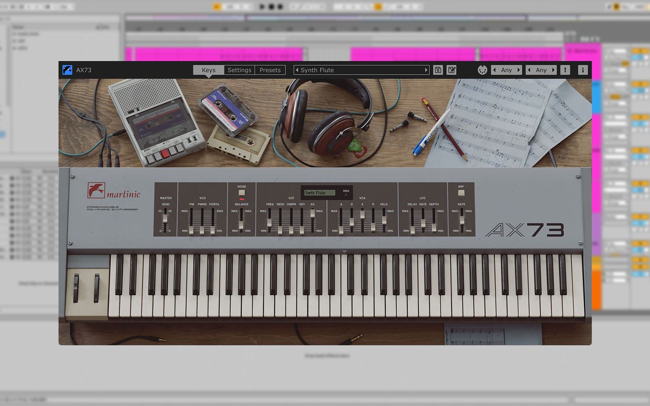Click the VCA VELO slider handle

[384, 220]
